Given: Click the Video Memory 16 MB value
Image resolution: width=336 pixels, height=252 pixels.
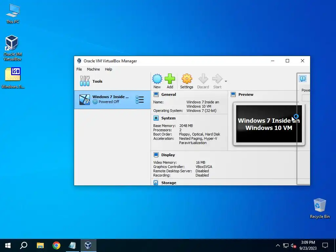Looking at the screenshot, I should 200,162.
